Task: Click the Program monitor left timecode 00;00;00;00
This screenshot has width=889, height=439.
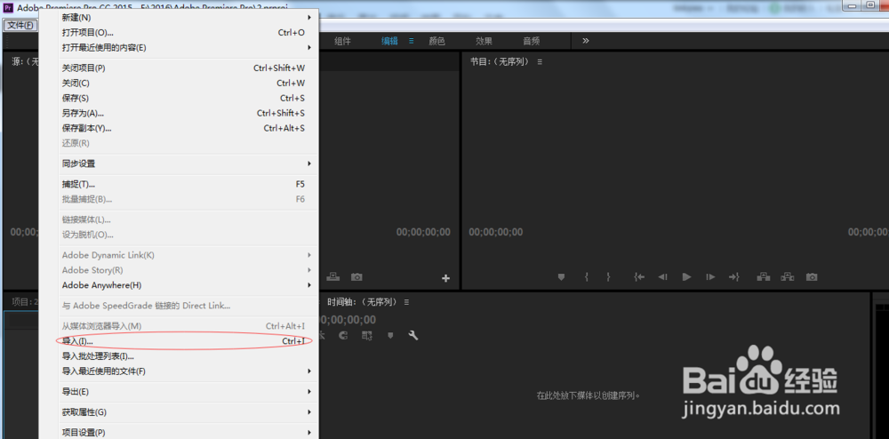Action: pos(495,232)
